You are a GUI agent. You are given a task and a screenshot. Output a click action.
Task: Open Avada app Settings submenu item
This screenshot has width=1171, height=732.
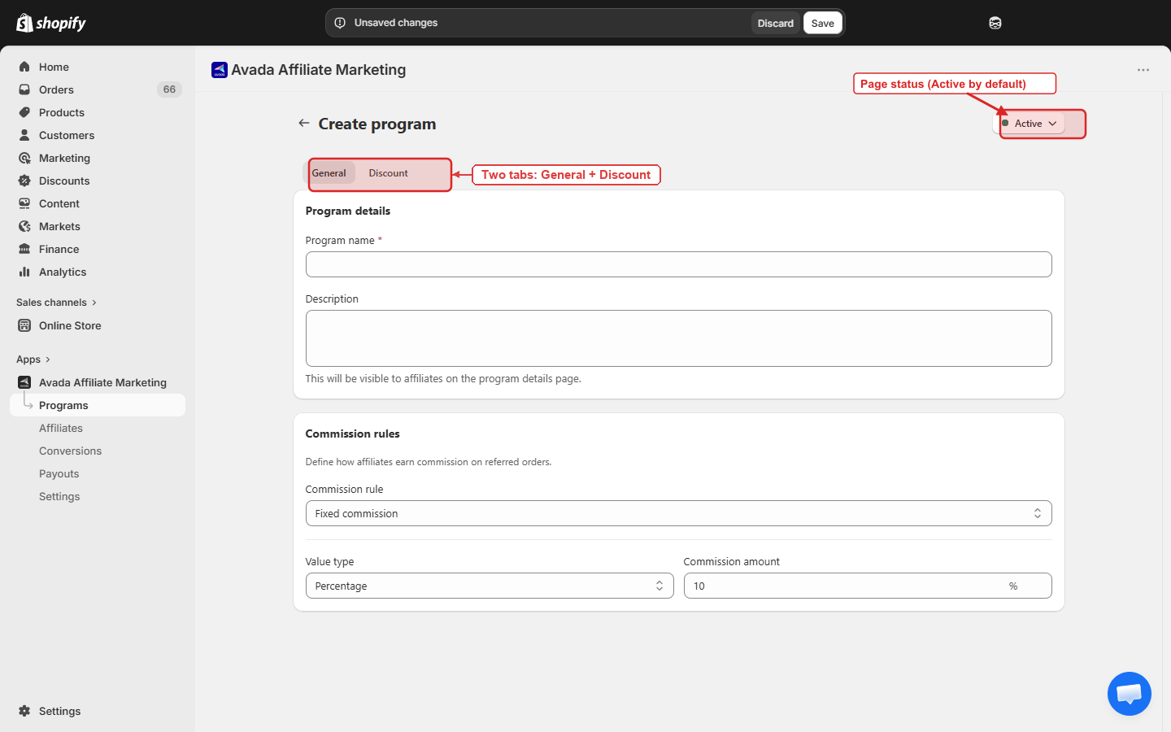(x=59, y=496)
